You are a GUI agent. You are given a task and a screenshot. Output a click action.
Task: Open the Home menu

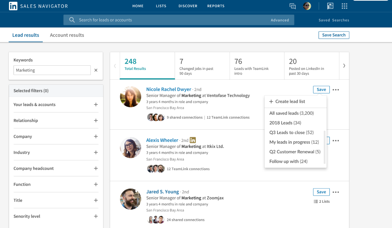tap(138, 6)
